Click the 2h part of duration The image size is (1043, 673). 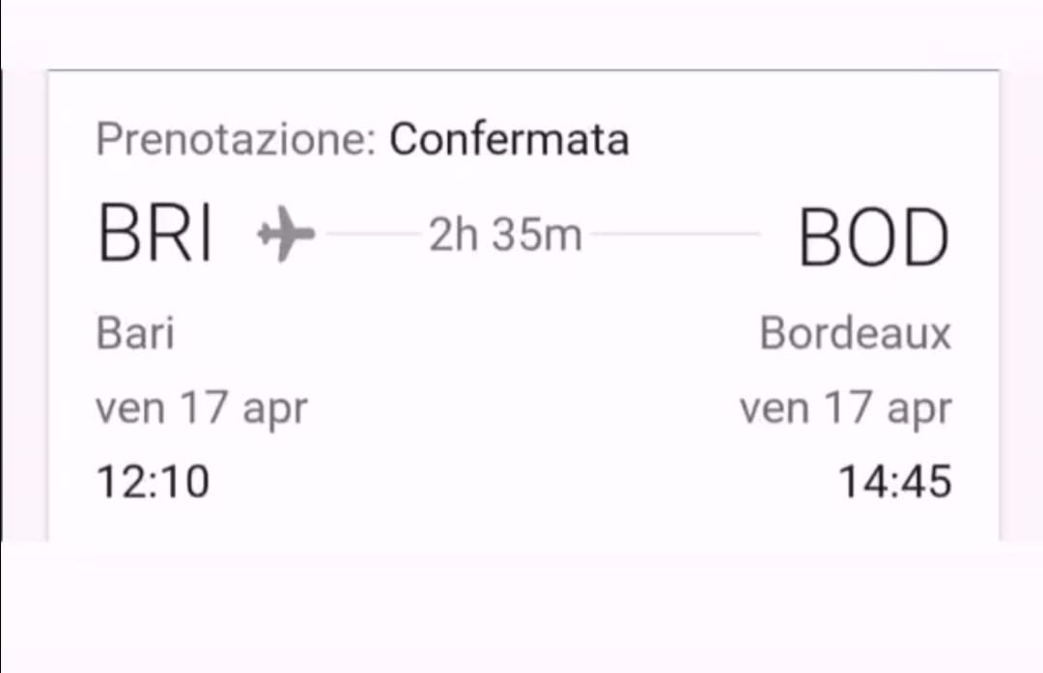(x=454, y=235)
